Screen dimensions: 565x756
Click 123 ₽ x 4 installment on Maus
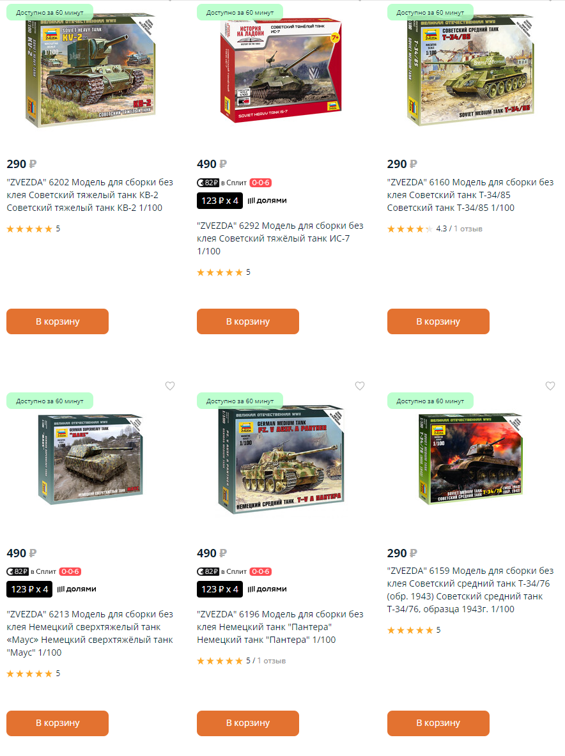tap(29, 589)
